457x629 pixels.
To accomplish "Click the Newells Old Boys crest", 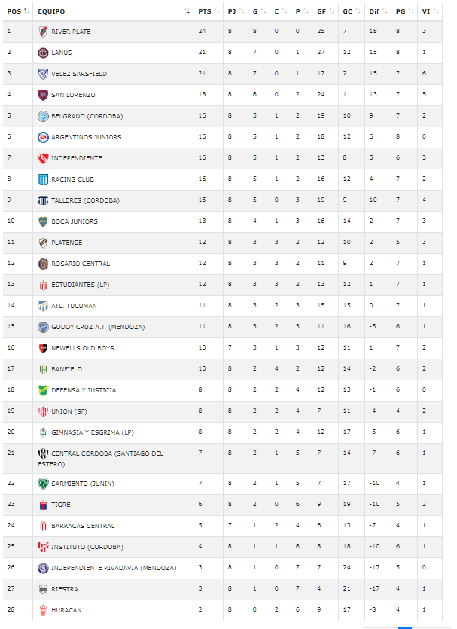I will point(43,348).
